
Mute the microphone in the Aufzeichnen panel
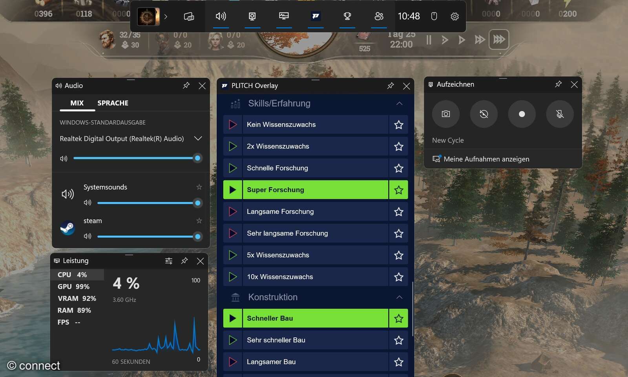[560, 114]
